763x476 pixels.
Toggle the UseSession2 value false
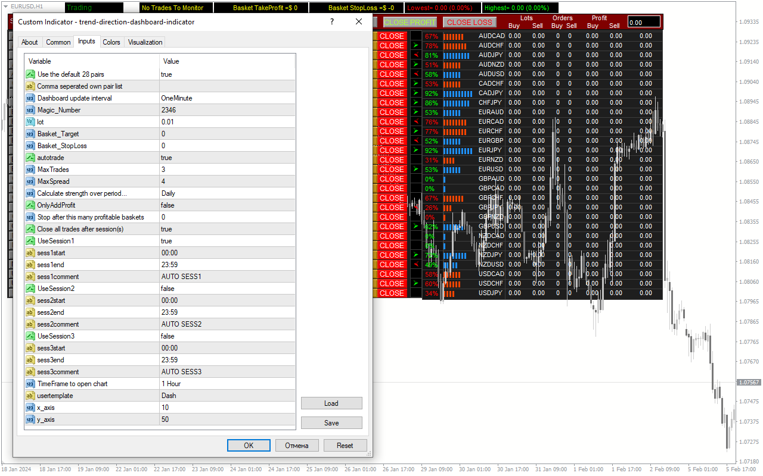[228, 289]
